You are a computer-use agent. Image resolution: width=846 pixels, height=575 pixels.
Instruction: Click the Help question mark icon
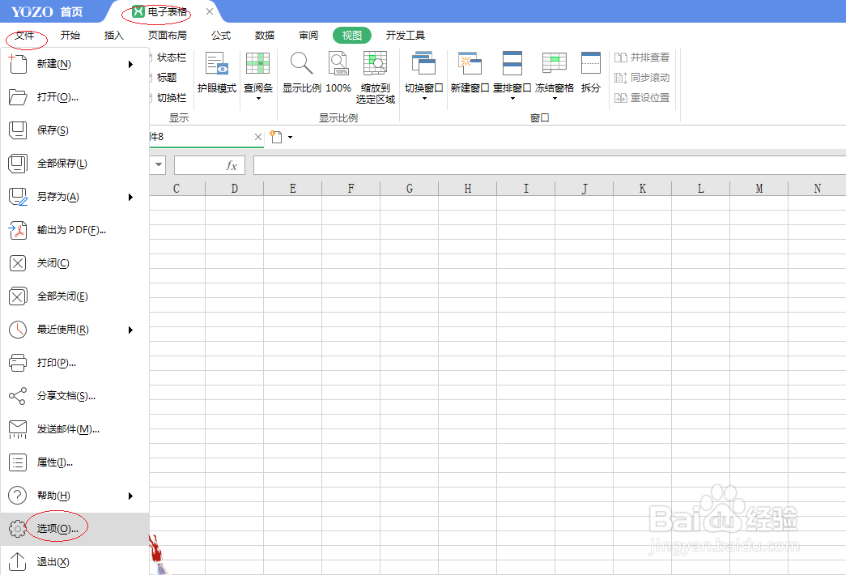[x=17, y=496]
